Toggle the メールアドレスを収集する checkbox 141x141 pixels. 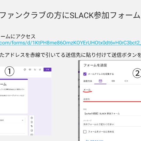click(85, 74)
